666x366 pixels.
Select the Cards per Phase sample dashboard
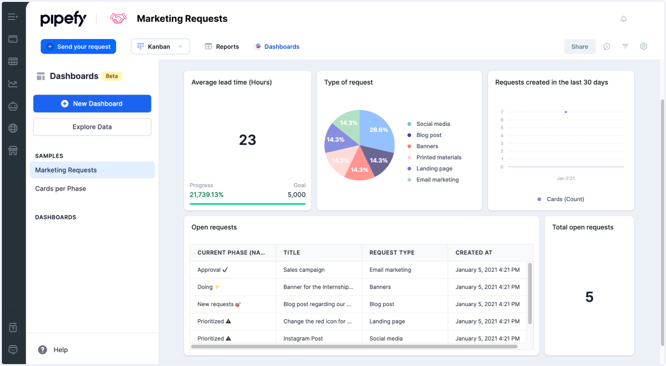[60, 188]
